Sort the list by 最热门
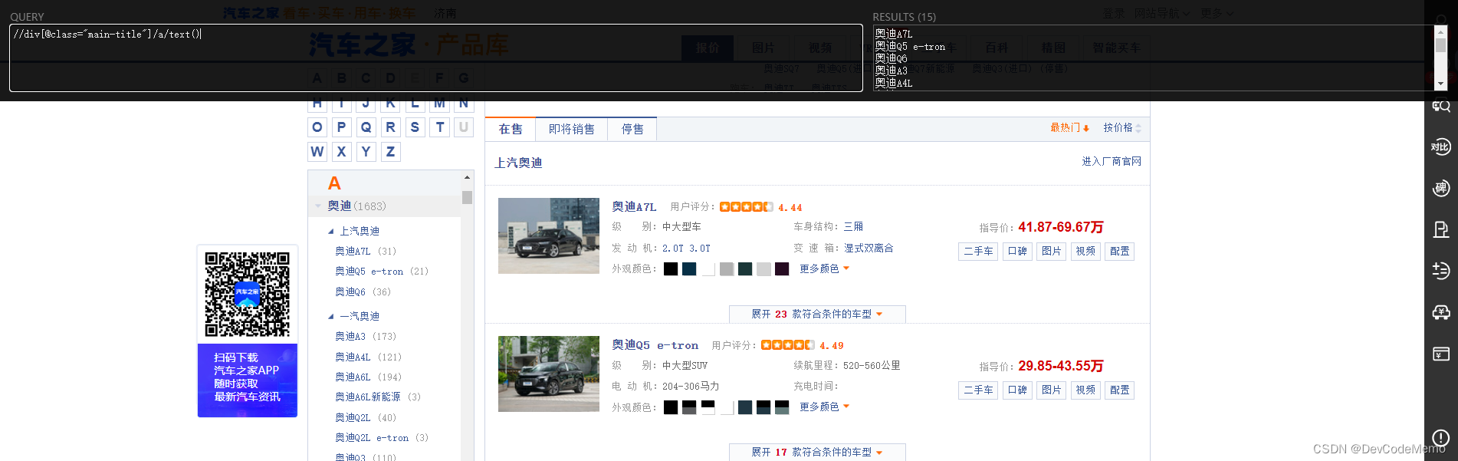The width and height of the screenshot is (1458, 461). [1069, 128]
